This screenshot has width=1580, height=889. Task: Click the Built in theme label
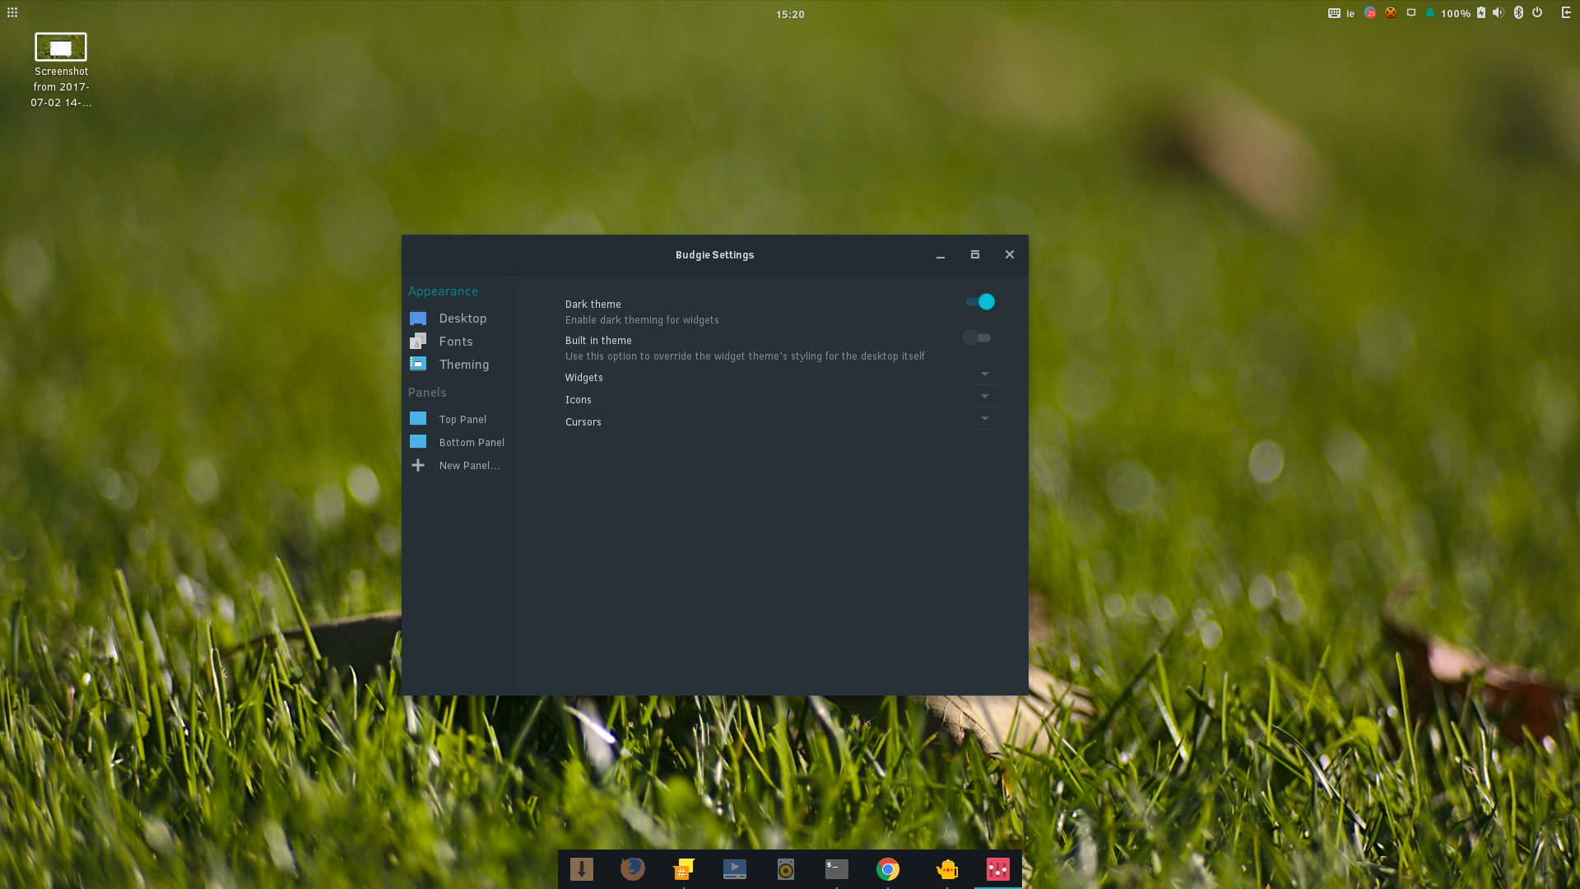[x=598, y=341]
